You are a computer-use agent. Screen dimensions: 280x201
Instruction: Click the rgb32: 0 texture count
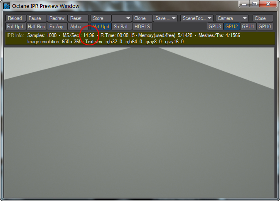[x=114, y=42]
